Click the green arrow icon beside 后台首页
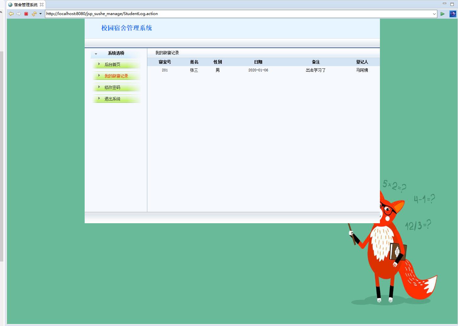The height and width of the screenshot is (326, 458). [99, 64]
